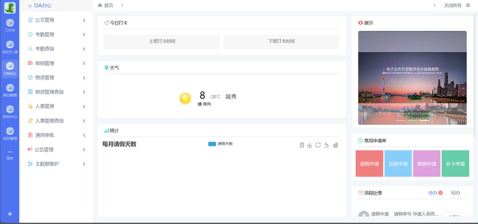Switch chart to line graph view
Viewport: 478px width, 224px height.
click(327, 145)
